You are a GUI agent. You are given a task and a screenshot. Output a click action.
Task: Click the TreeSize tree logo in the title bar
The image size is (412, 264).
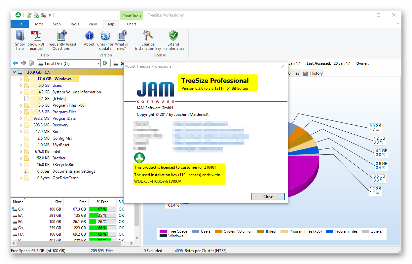(18, 15)
